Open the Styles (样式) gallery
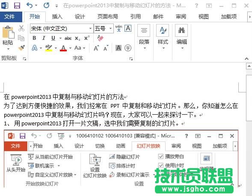 tap(163, 37)
